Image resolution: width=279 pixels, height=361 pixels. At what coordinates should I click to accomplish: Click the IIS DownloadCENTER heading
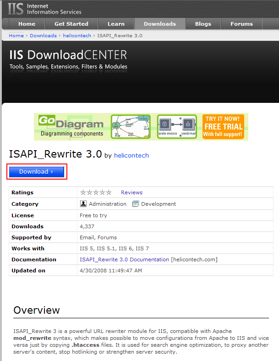(x=68, y=55)
